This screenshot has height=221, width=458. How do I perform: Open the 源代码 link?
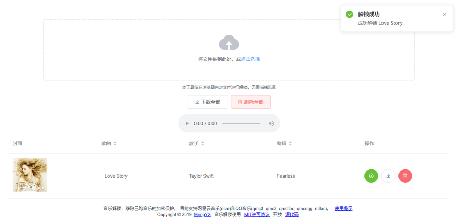[292, 214]
